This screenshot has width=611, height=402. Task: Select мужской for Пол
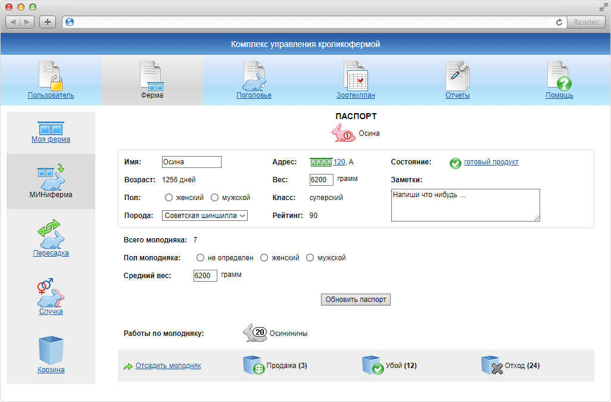pos(215,198)
